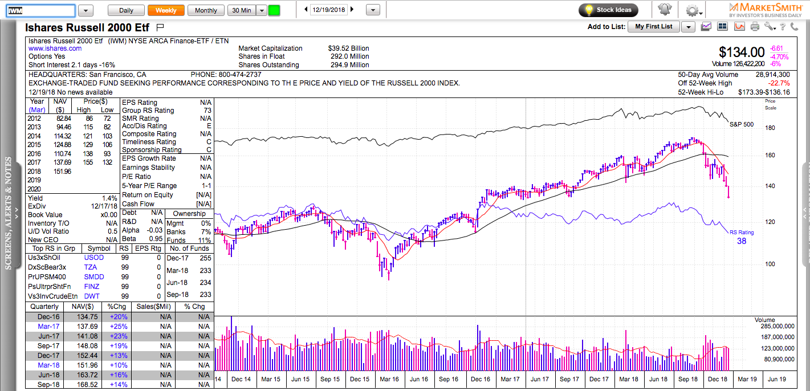Click the green status square
810x391 pixels.
pos(274,10)
